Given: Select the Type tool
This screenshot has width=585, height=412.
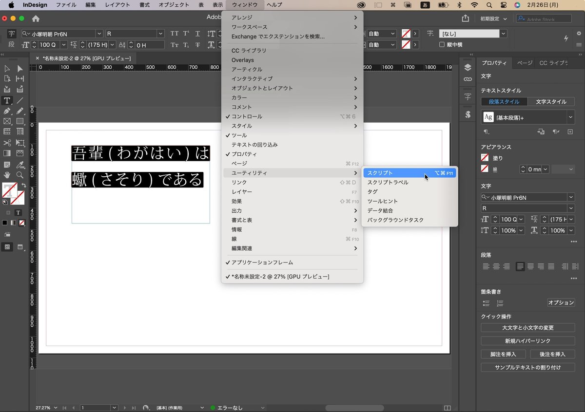Looking at the screenshot, I should (x=7, y=101).
